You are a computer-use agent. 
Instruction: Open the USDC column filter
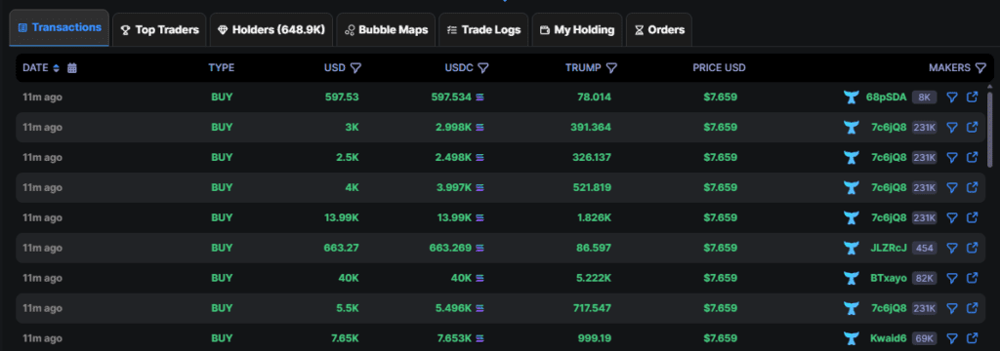483,68
